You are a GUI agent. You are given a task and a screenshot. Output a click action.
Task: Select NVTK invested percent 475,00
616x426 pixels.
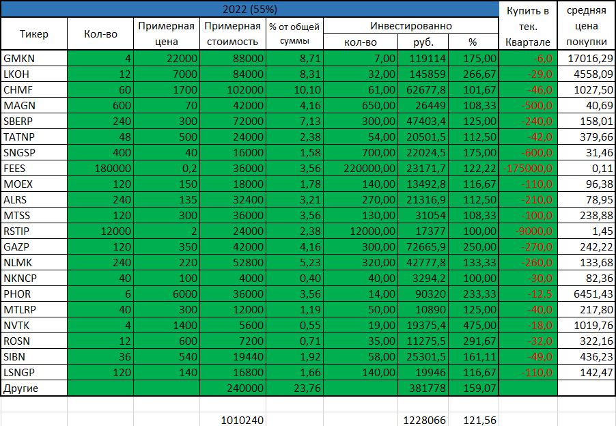(x=473, y=326)
